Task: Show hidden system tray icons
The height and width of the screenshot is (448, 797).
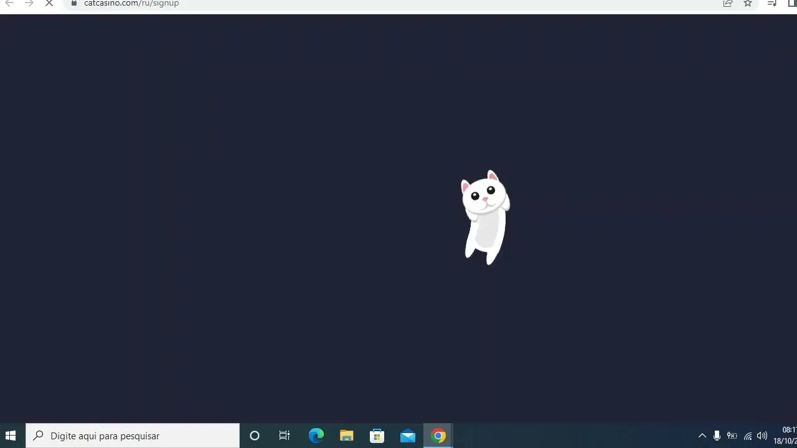Action: tap(702, 436)
